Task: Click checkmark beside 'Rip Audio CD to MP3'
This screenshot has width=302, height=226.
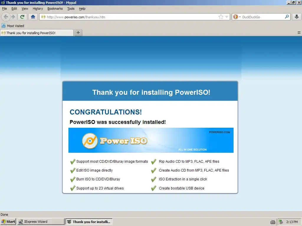Action: 154,162
